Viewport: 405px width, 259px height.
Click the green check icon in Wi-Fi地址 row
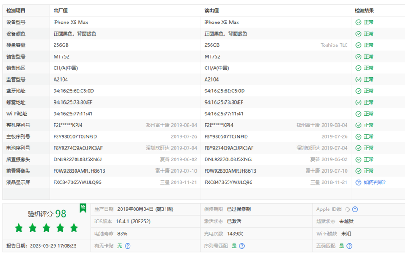(359, 114)
